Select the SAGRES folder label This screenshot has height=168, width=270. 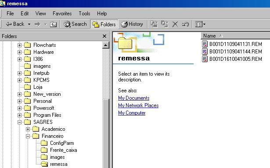pos(43,122)
